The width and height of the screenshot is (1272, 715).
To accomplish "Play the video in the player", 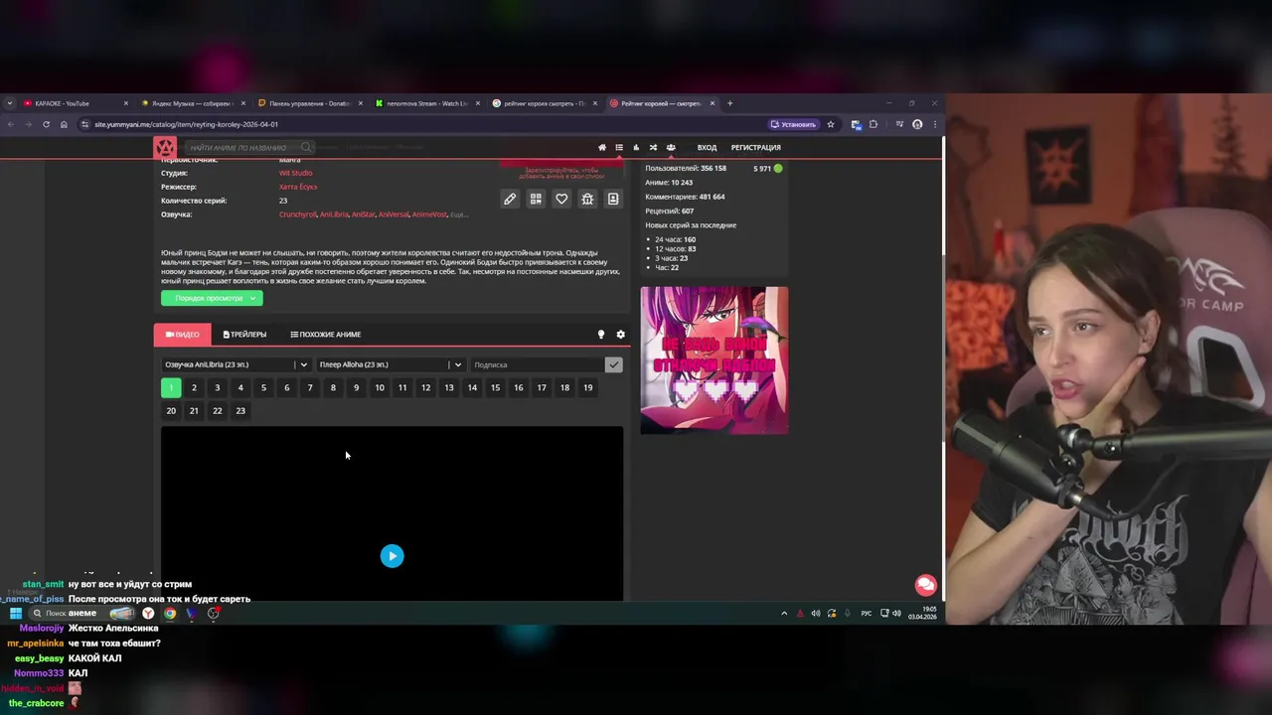I will click(x=393, y=556).
